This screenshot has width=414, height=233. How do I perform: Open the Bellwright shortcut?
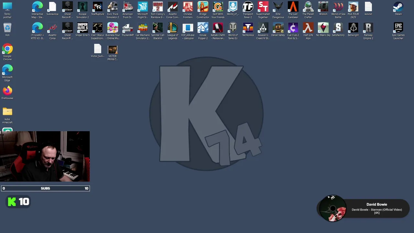(353, 30)
